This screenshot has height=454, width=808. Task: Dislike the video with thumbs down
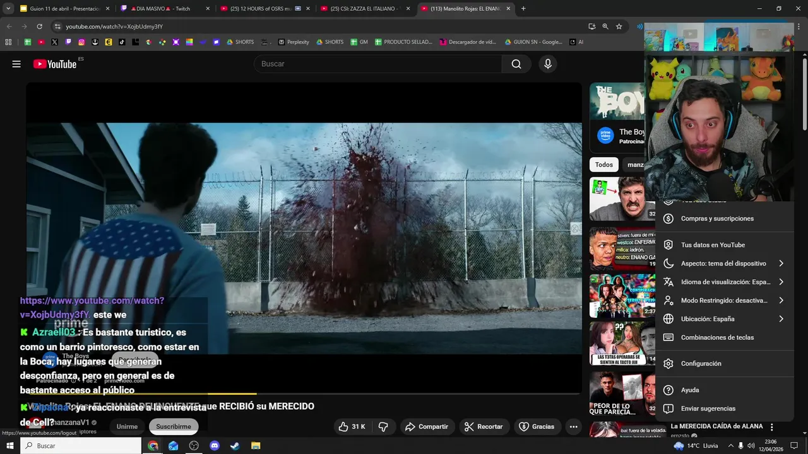pyautogui.click(x=383, y=427)
